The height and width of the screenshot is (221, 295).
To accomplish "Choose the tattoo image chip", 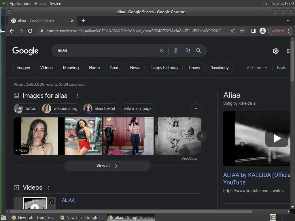I will pyautogui.click(x=27, y=108).
